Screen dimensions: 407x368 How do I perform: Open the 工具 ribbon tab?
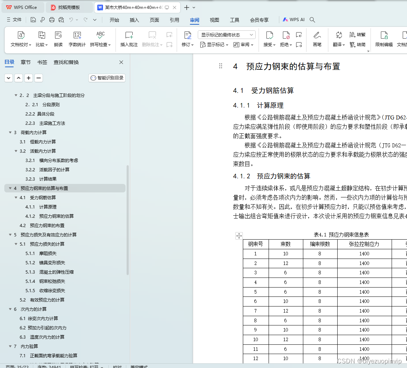point(234,20)
